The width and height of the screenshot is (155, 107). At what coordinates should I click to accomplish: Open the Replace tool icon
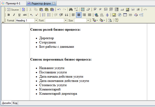(76, 10)
